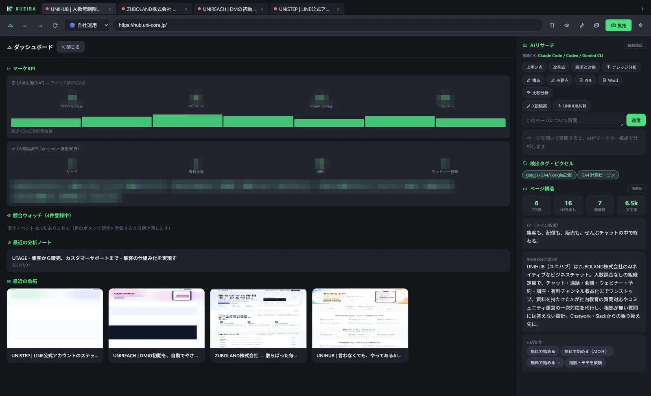Click the KUZIRA logo icon
The height and width of the screenshot is (396, 651).
[10, 9]
